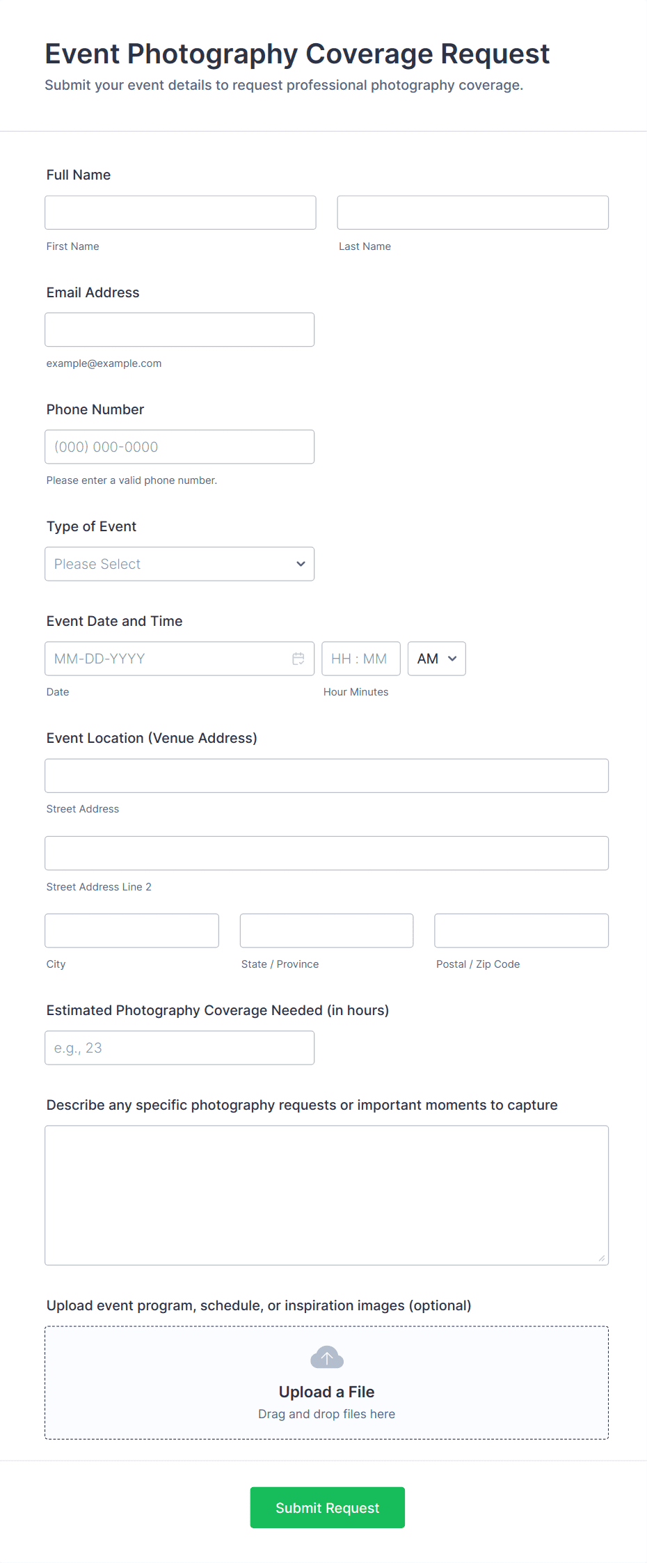Click the City input field
This screenshot has width=647, height=1563.
pyautogui.click(x=131, y=930)
